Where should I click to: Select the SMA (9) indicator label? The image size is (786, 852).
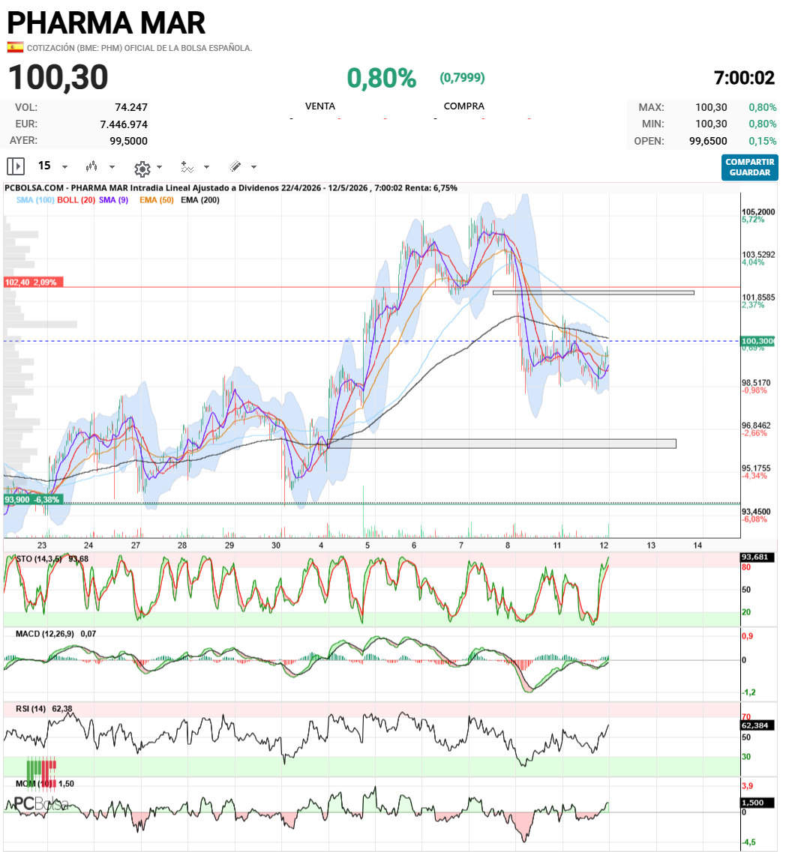(114, 200)
